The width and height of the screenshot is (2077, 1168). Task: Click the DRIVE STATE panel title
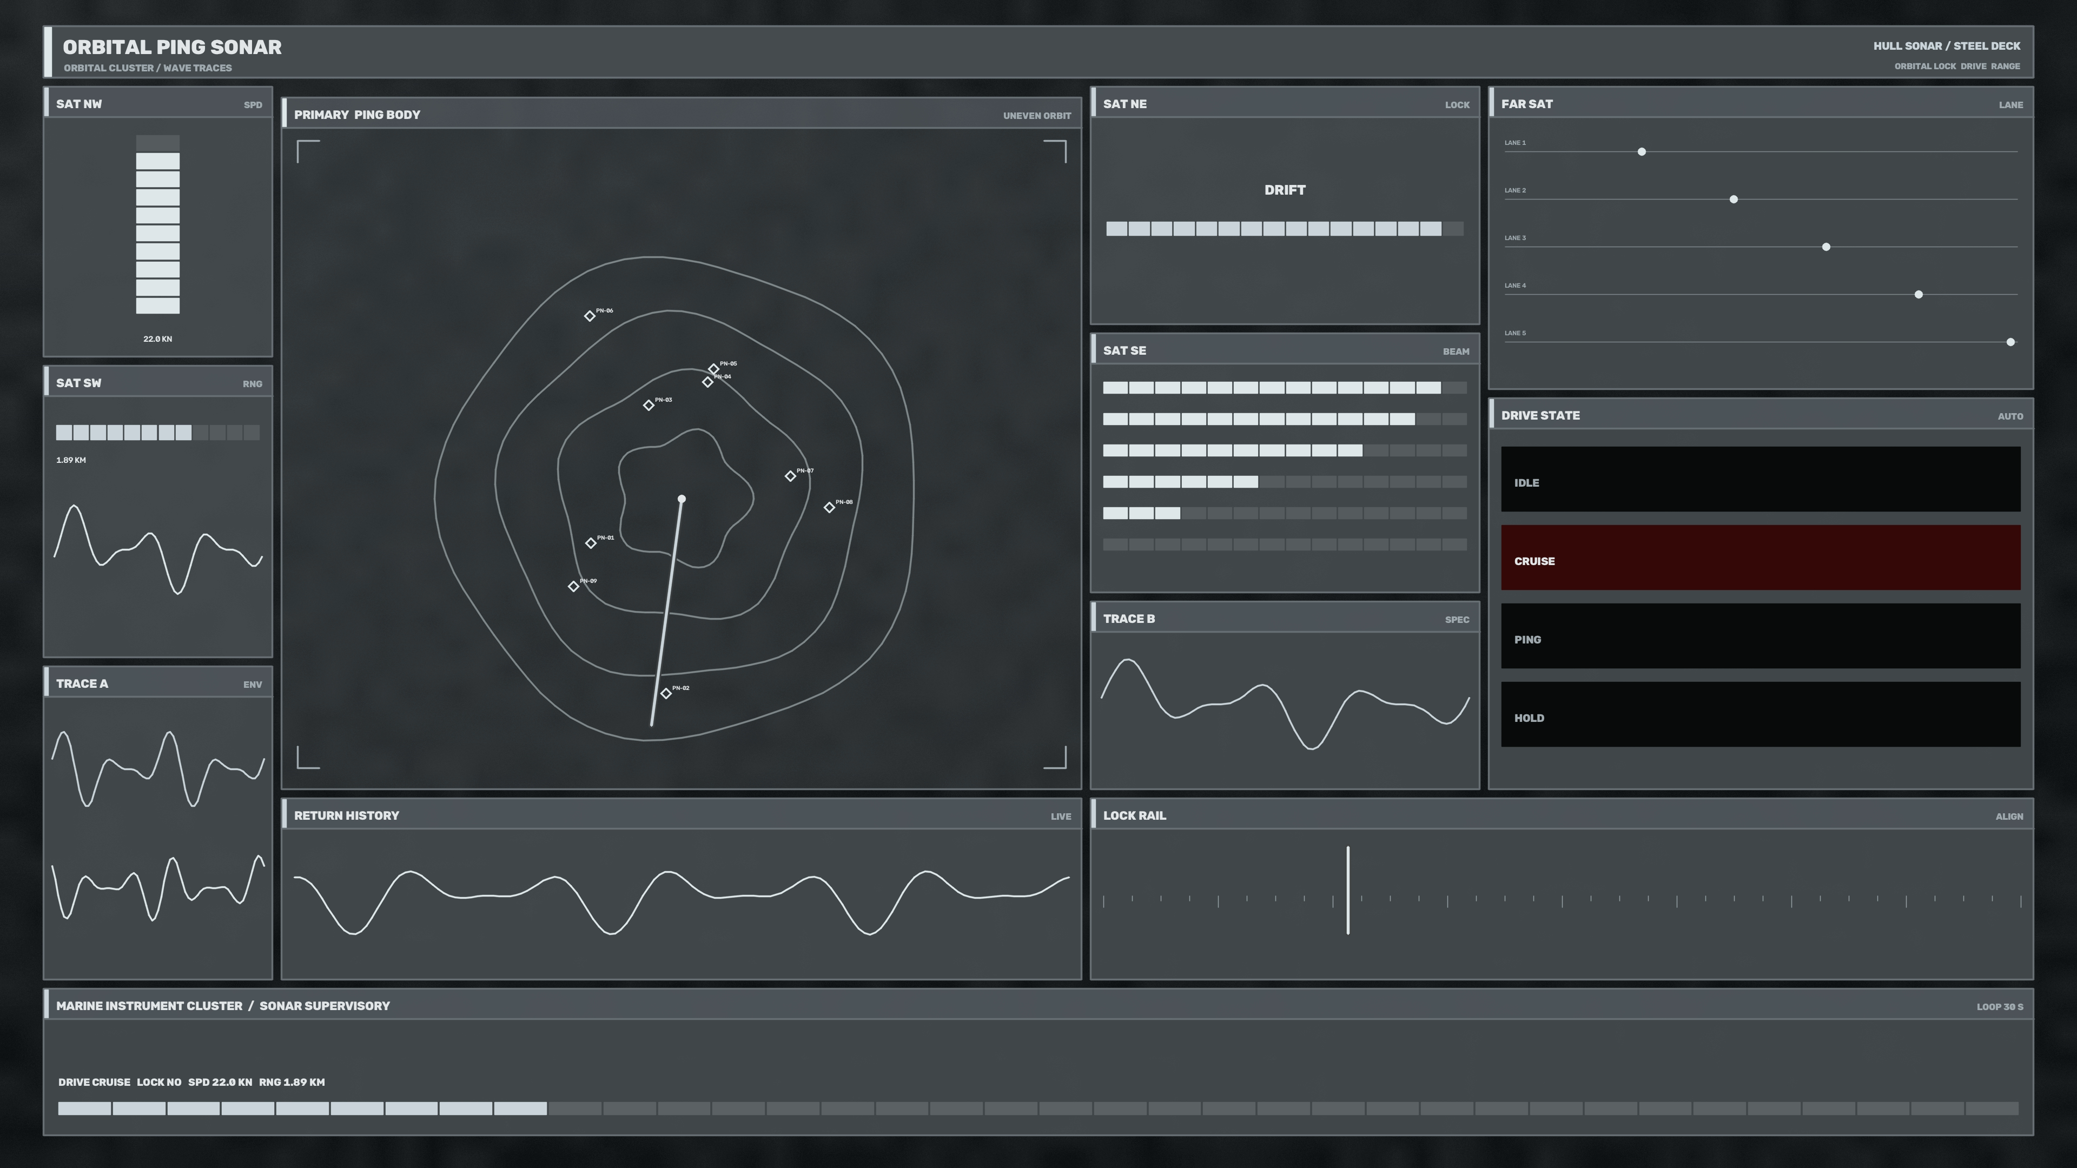1541,416
